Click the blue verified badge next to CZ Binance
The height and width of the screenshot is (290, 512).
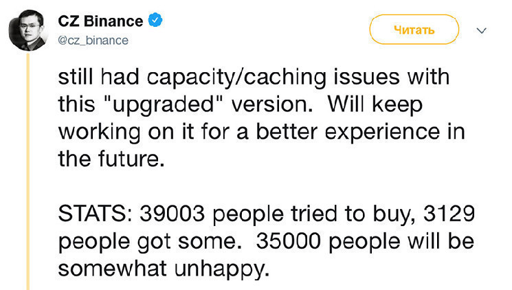coord(155,20)
